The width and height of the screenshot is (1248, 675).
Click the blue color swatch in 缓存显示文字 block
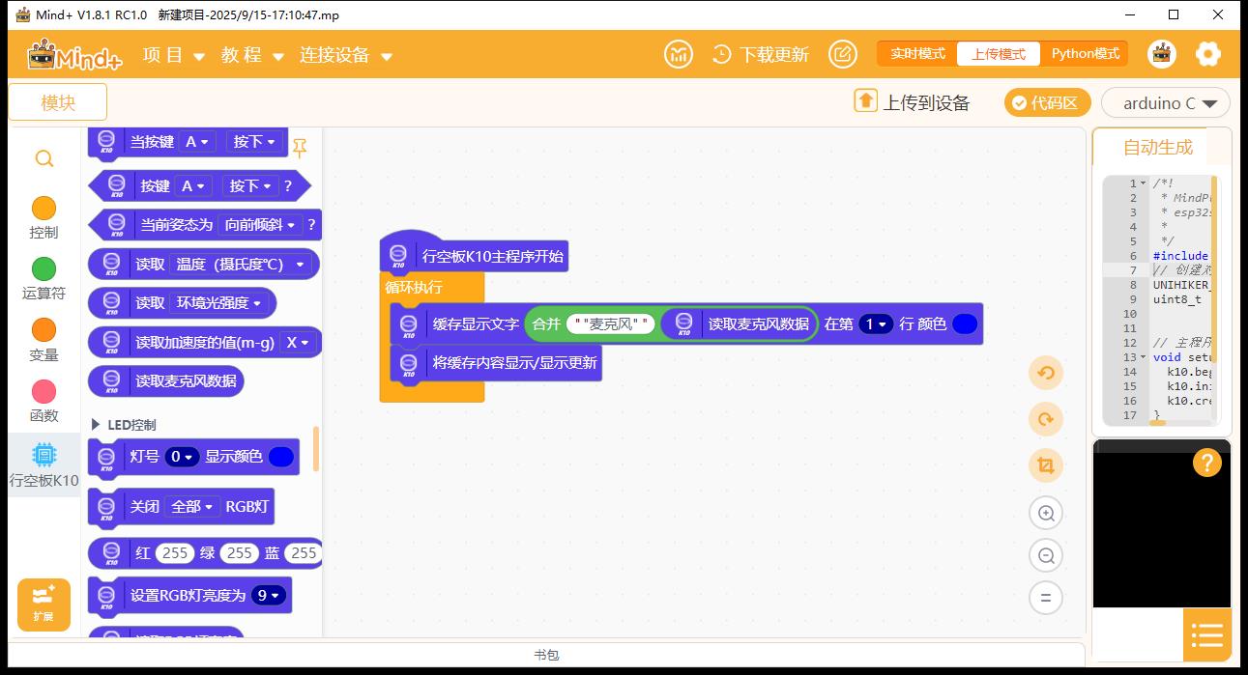[x=964, y=323]
